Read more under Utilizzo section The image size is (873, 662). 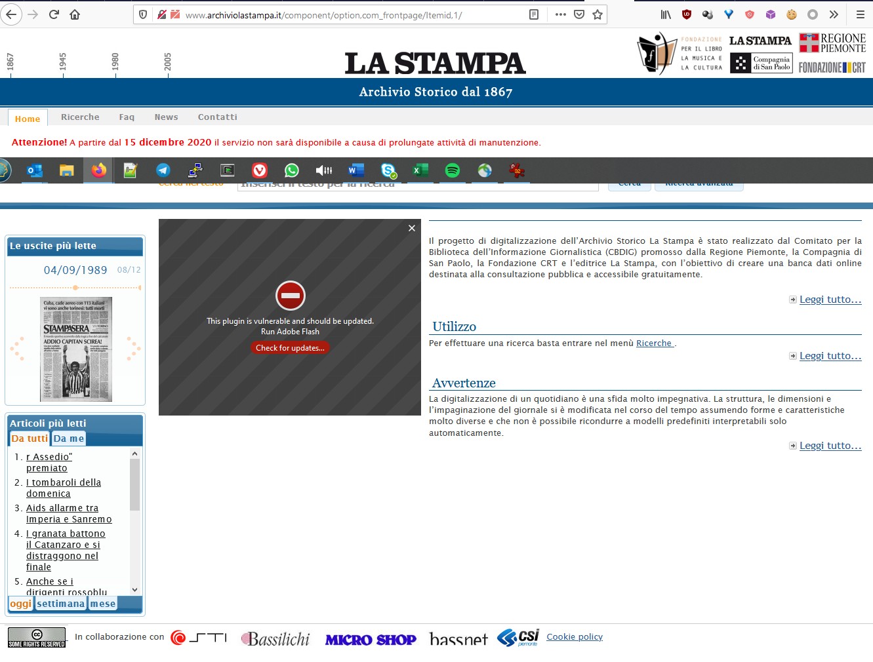[830, 356]
